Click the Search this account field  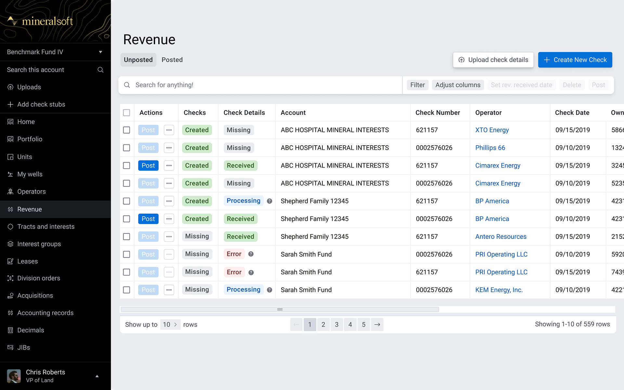point(55,70)
